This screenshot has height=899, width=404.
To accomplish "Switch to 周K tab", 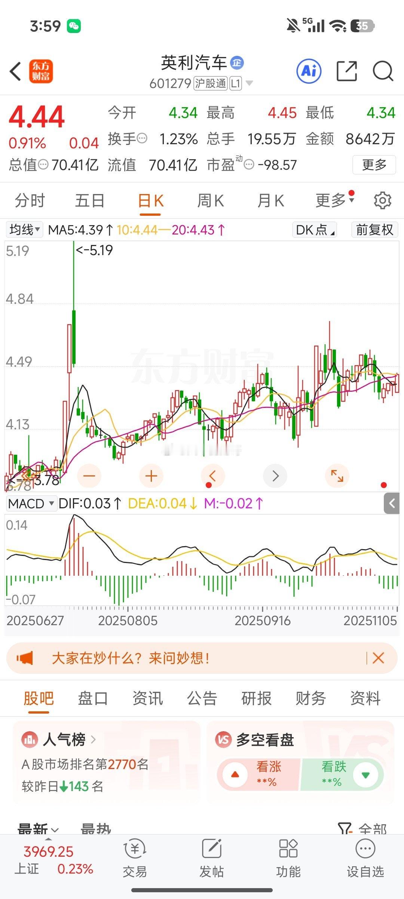I will coord(211,201).
